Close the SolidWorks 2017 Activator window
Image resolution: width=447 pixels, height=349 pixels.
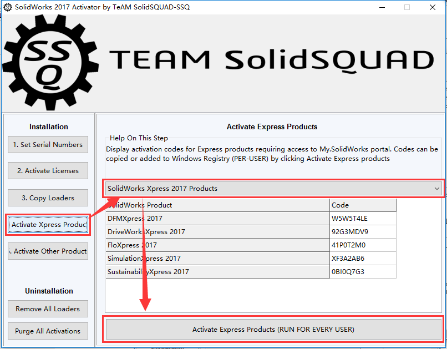click(433, 7)
